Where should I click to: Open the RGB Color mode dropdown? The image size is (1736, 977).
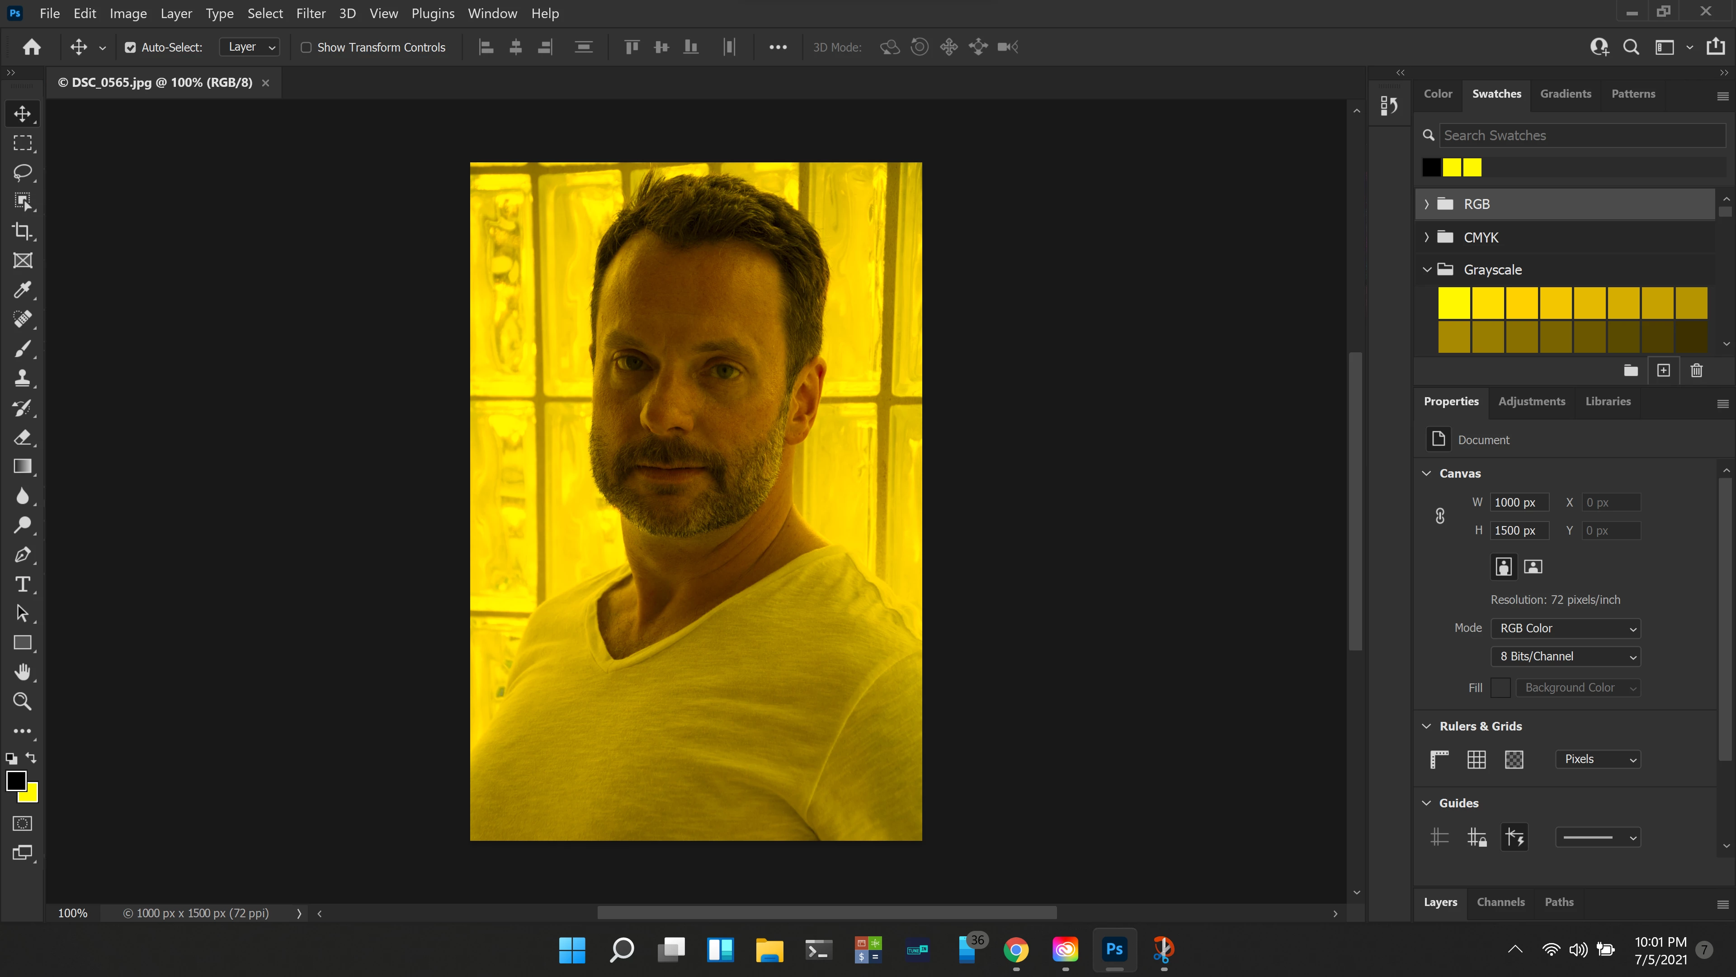click(x=1566, y=628)
